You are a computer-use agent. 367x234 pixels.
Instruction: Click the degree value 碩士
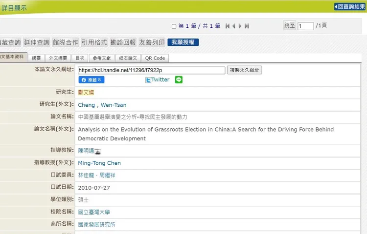tap(83, 200)
